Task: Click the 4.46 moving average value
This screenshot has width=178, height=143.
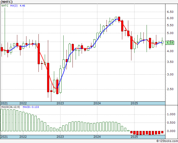Action: [22, 6]
